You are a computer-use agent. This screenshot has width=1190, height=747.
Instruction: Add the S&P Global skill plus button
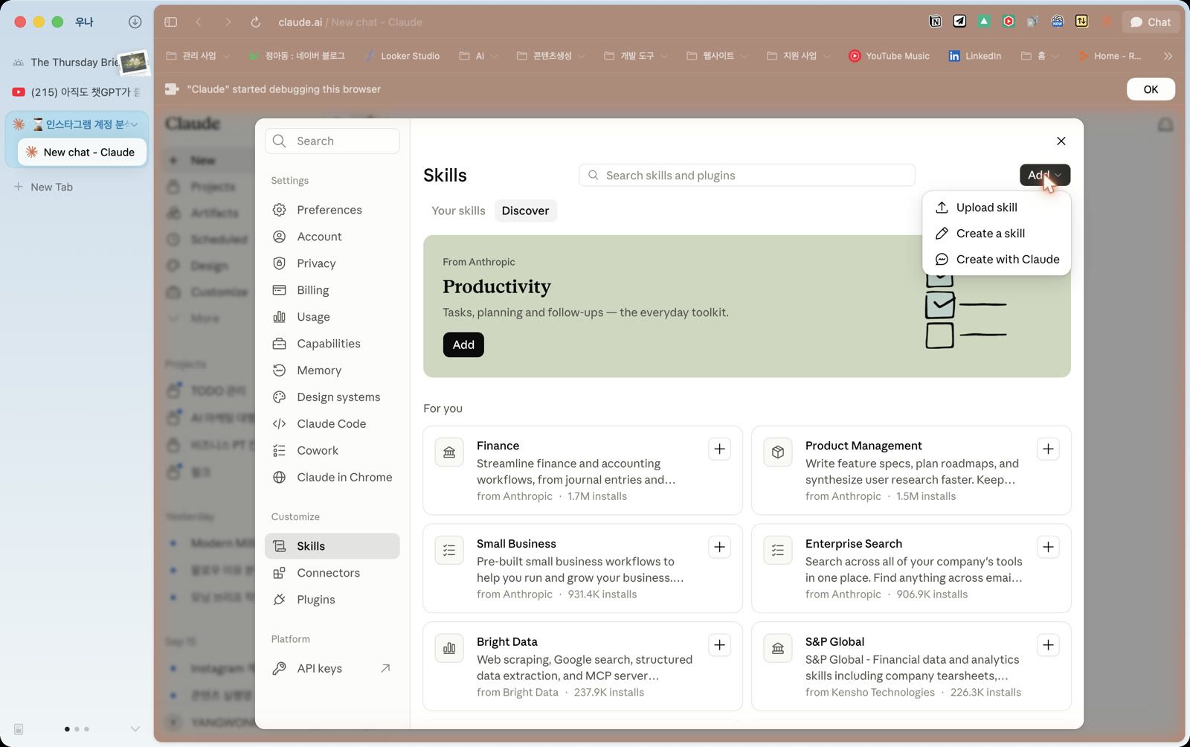point(1048,645)
